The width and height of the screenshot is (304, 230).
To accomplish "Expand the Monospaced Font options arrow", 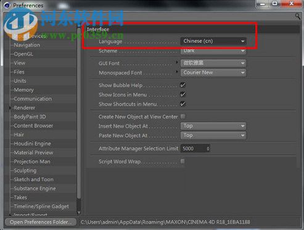I will (177, 71).
